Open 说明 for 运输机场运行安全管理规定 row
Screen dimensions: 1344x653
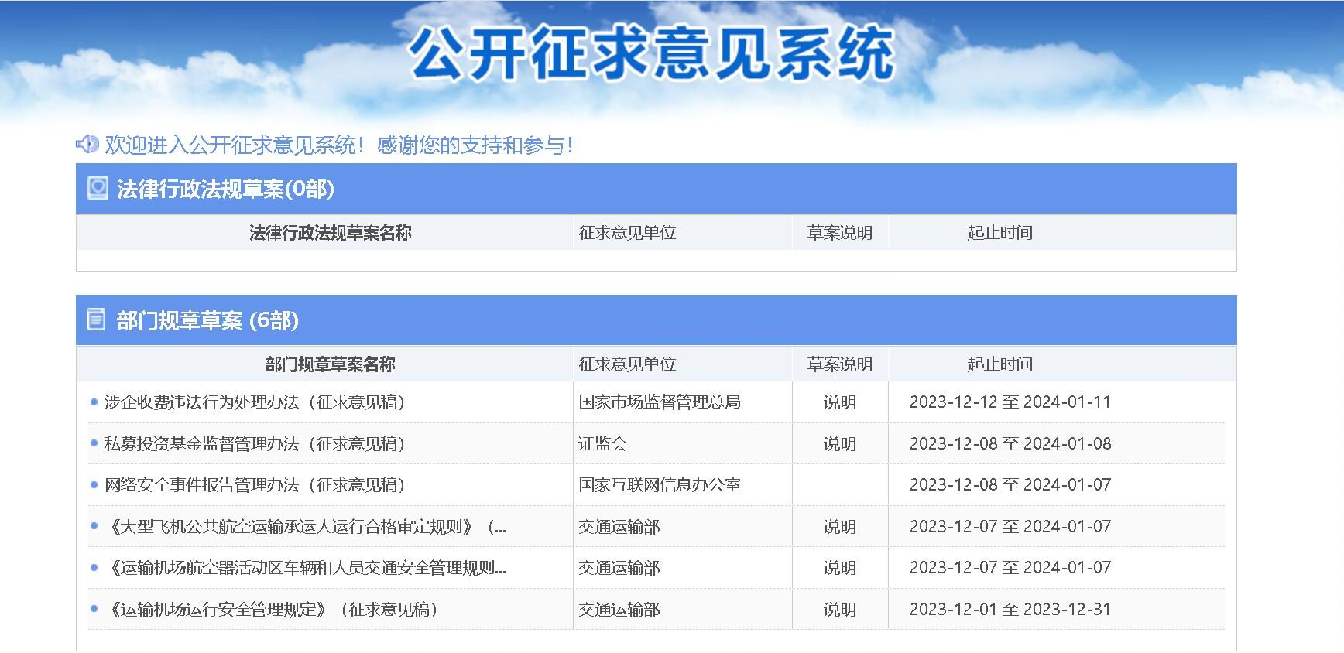(839, 610)
